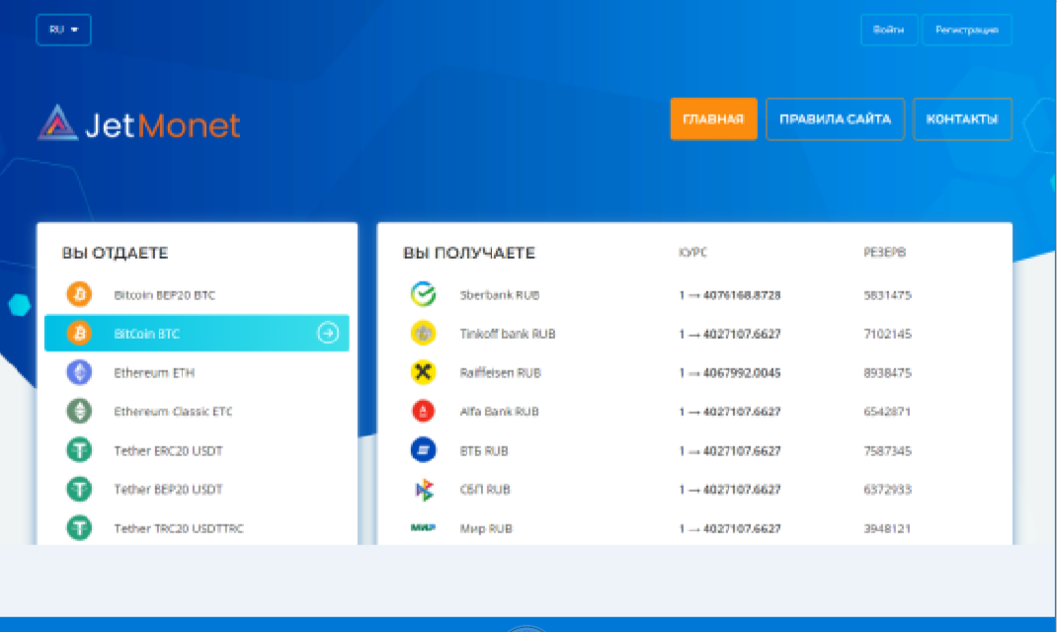Open the КОНТАКТЫ menu item
This screenshot has width=1057, height=632.
962,119
